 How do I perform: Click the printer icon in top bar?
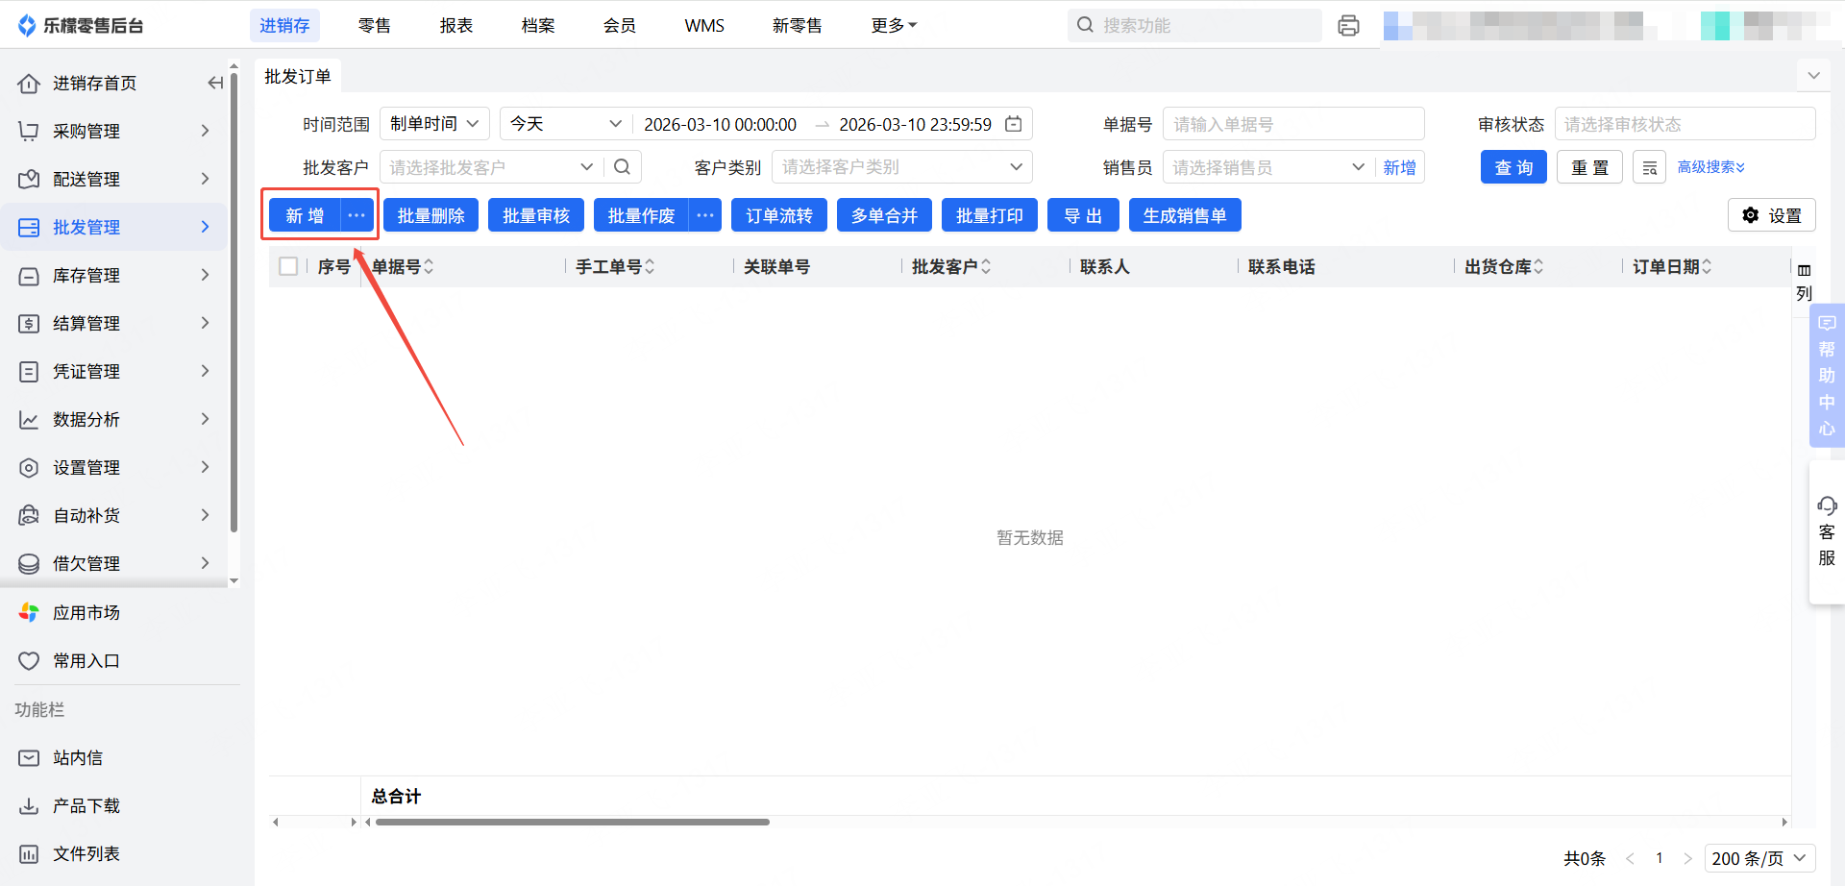pos(1348,26)
